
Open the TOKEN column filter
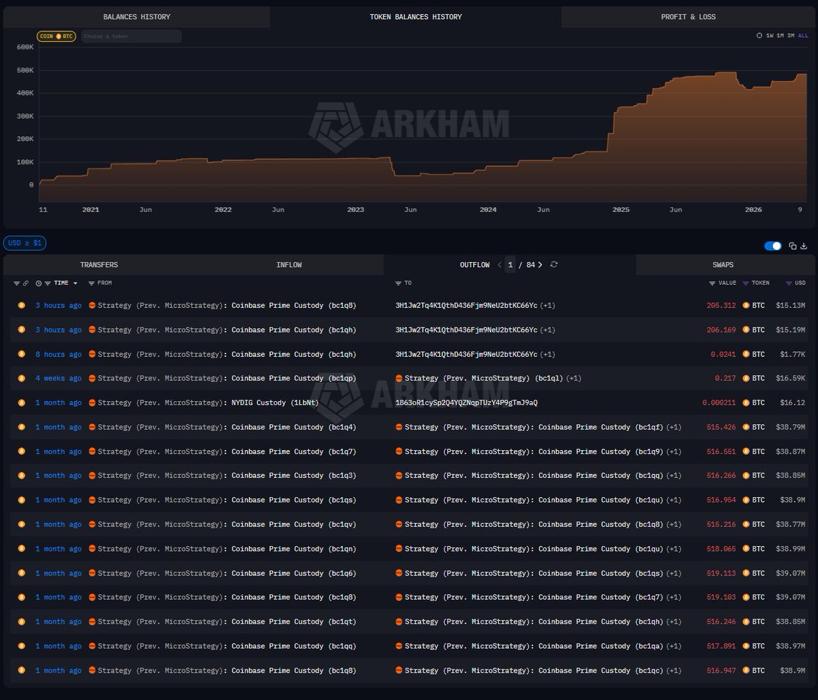click(745, 283)
